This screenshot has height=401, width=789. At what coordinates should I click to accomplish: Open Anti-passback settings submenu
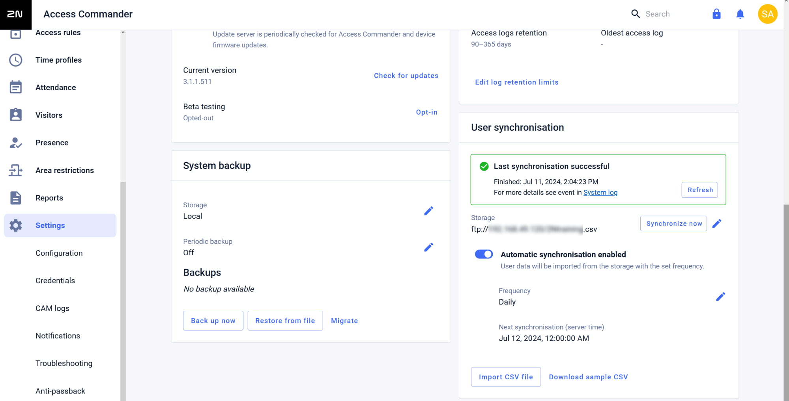(x=60, y=391)
